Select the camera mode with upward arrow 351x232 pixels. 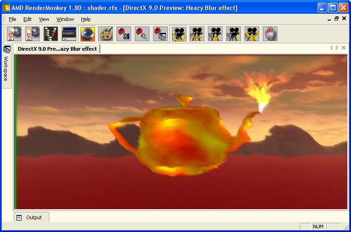tap(215, 34)
